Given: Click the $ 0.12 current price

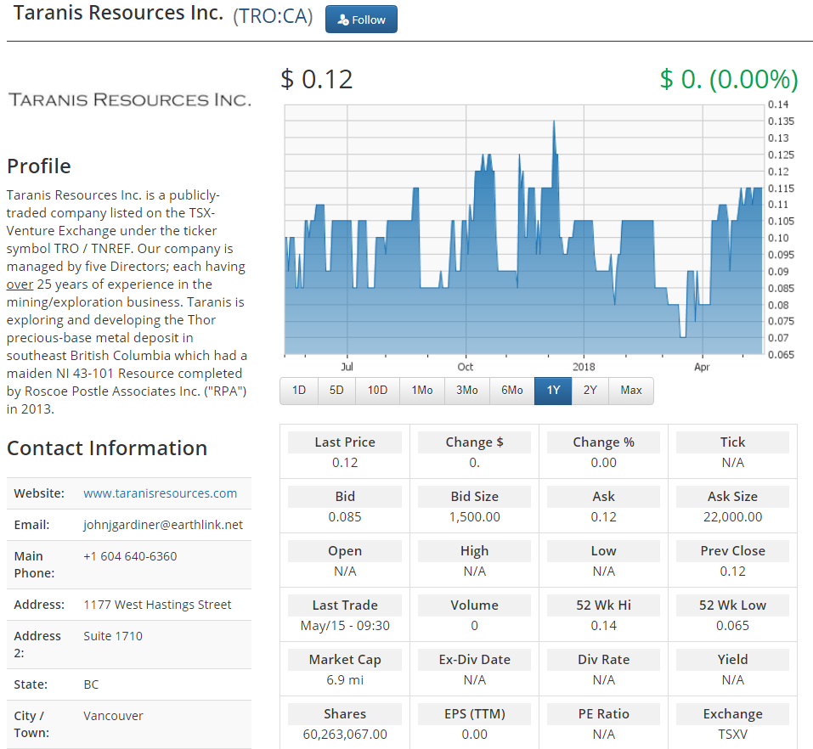Looking at the screenshot, I should coord(316,79).
